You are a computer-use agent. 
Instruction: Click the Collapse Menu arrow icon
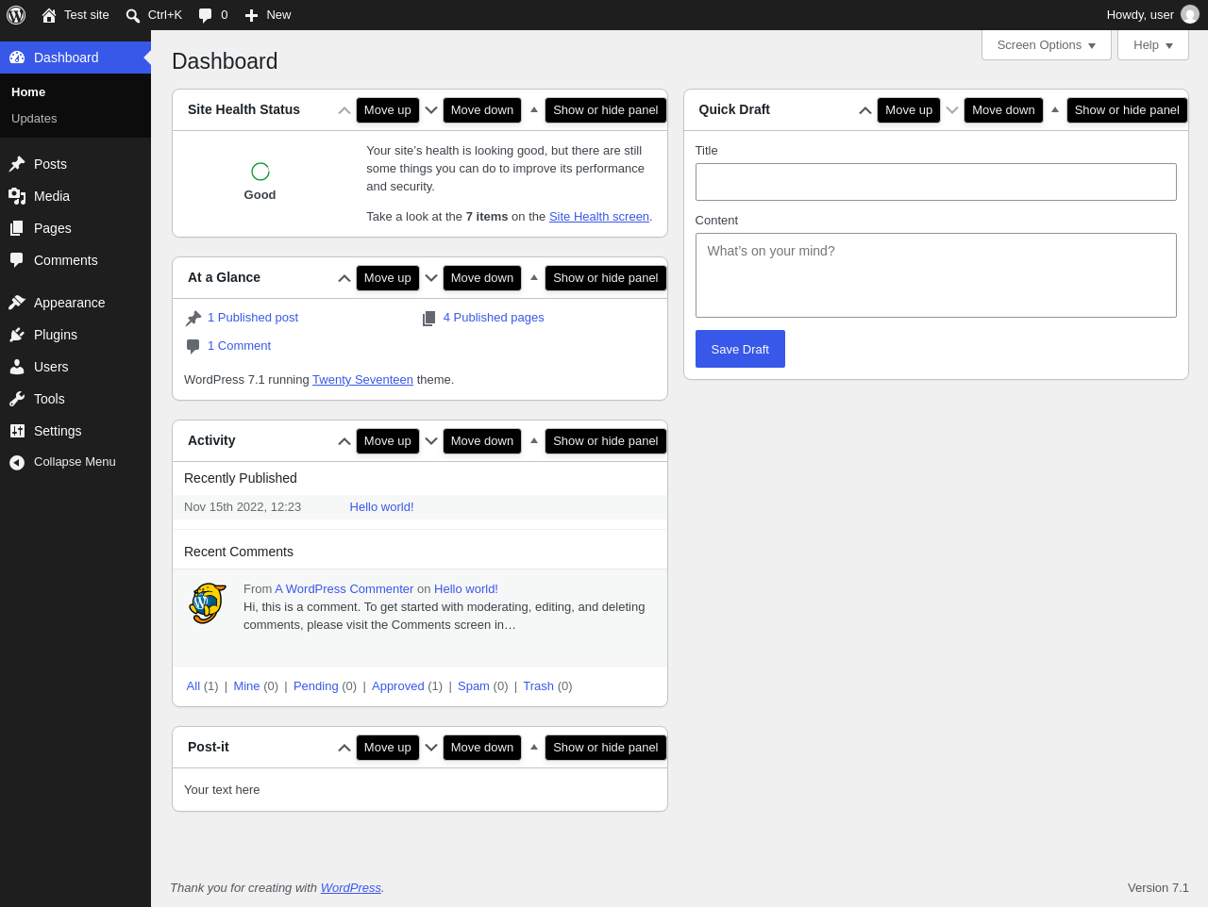[x=17, y=462]
